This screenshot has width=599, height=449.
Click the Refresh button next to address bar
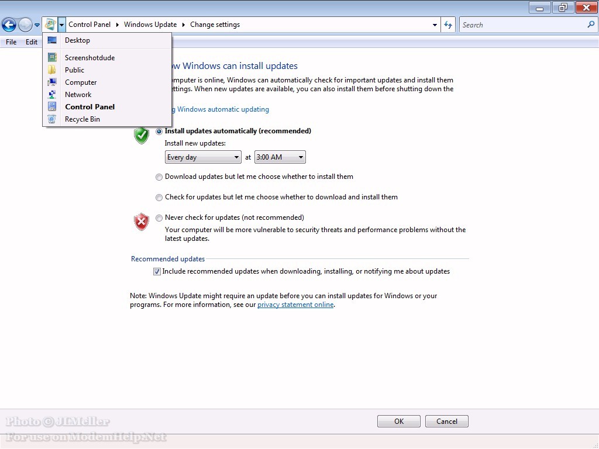coord(448,25)
